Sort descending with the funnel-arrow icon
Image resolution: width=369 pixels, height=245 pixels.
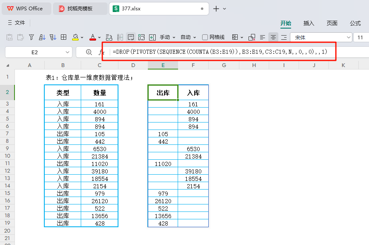point(53,37)
